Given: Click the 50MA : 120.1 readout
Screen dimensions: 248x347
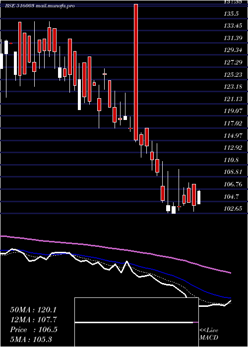Looking at the screenshot, I should (x=33, y=310).
